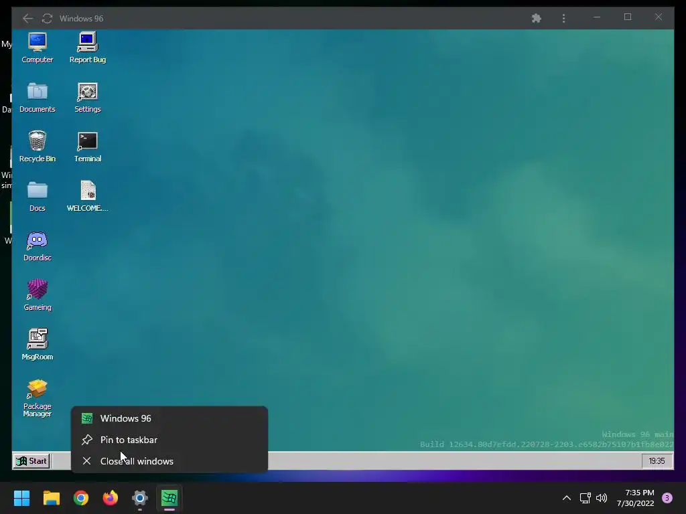Select the Docs folder icon
686x514 pixels.
click(38, 197)
